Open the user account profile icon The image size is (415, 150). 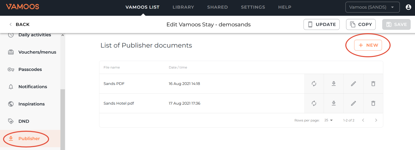(x=408, y=7)
